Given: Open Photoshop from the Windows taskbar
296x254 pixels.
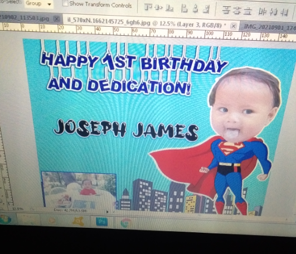Looking at the screenshot, I should tap(101, 221).
